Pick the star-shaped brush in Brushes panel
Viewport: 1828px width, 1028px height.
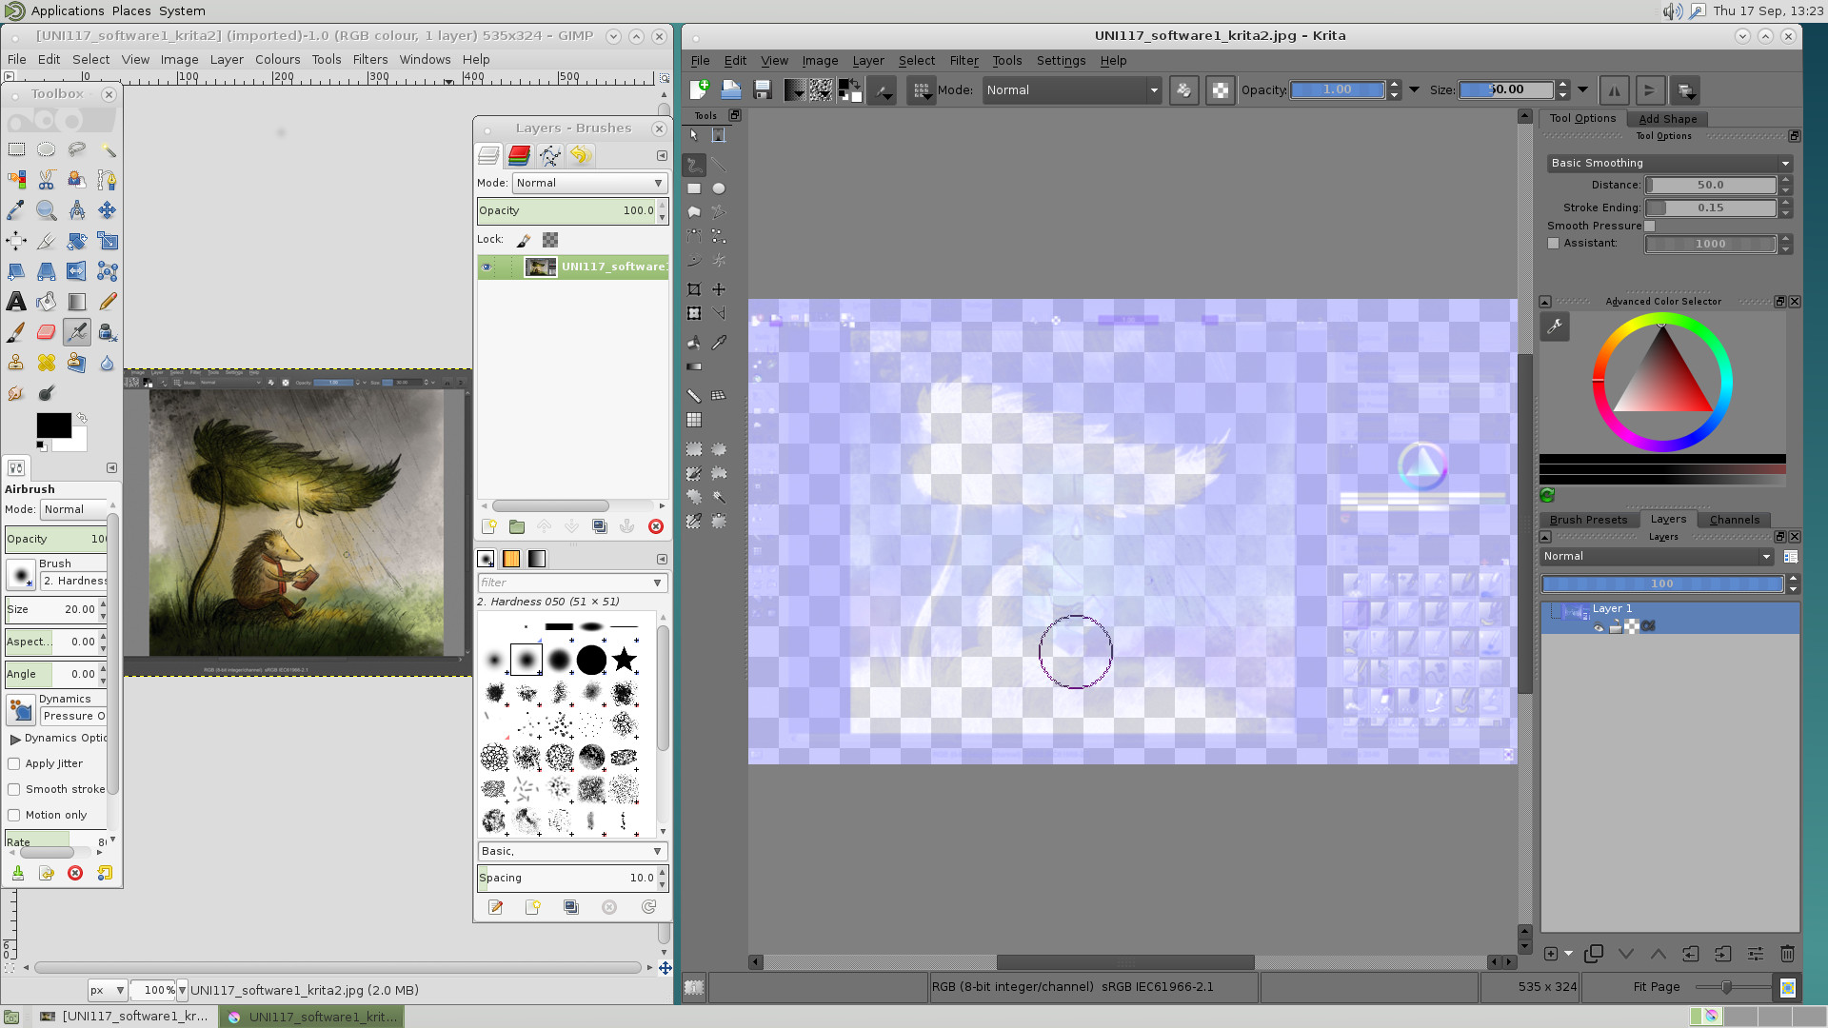[624, 659]
